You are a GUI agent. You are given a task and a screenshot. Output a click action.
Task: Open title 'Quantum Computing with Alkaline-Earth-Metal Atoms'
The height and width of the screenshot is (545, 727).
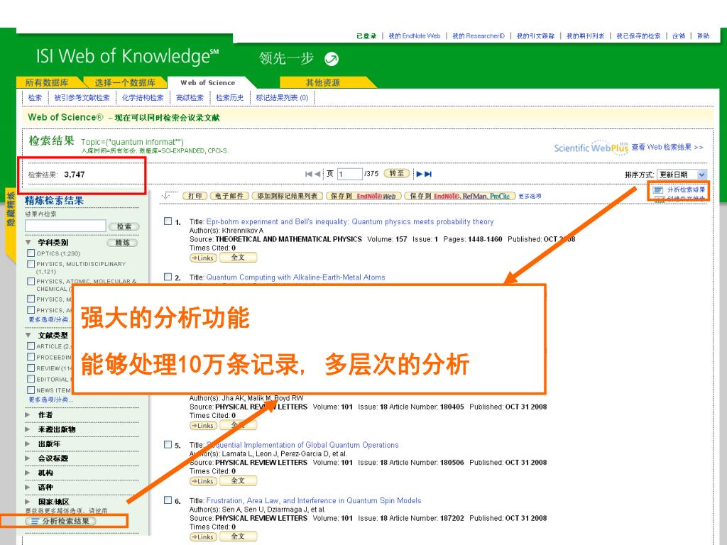(296, 277)
